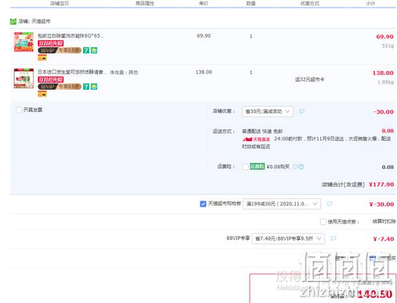Viewport: 397px width, 303px height.
Task: Open product title 包邮立白除菌洗衣凝珠8G*65...
Action: click(x=71, y=36)
